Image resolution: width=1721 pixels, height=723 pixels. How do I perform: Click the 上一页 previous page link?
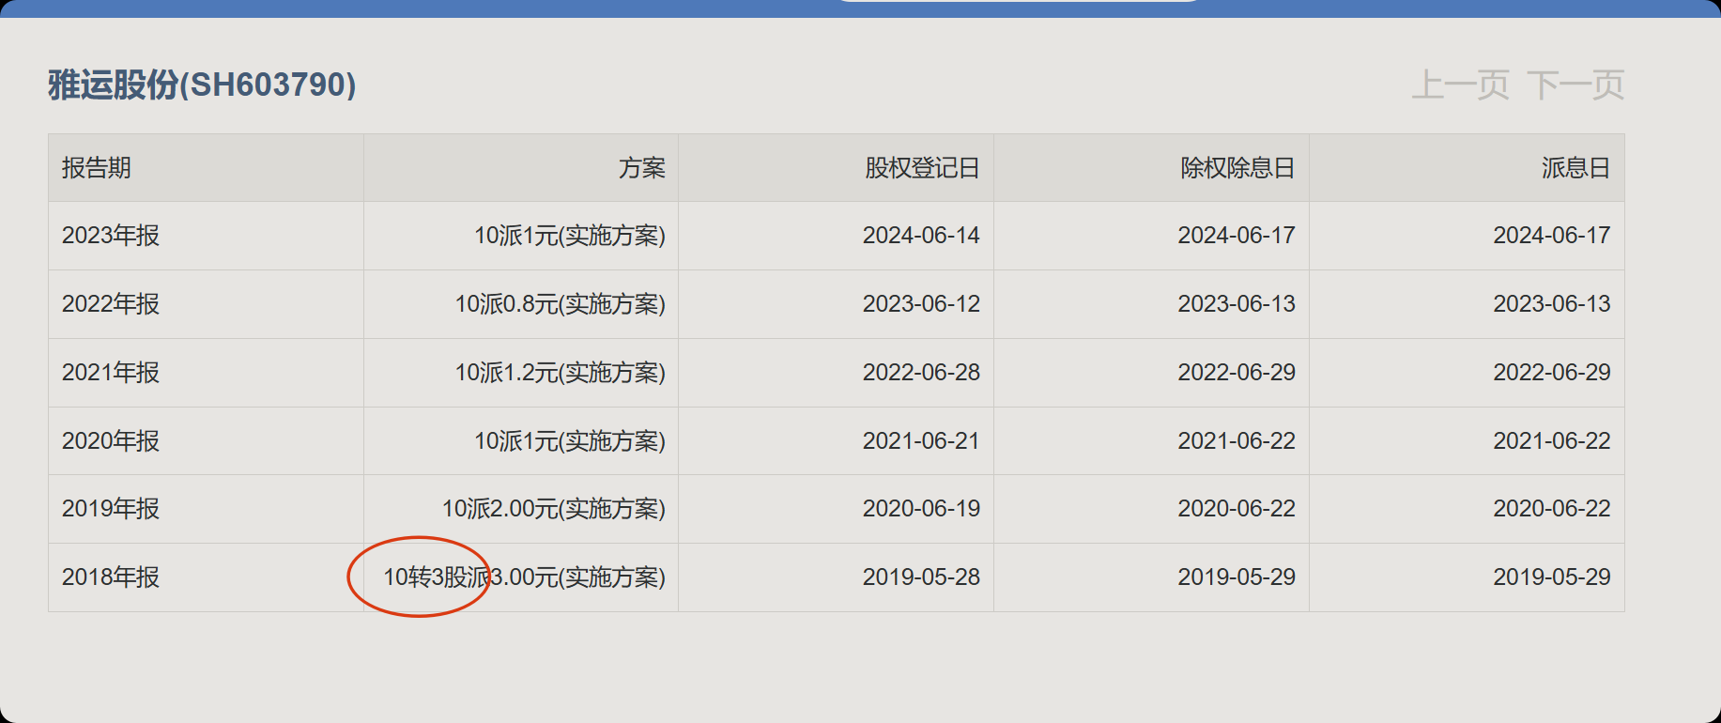tap(1460, 85)
